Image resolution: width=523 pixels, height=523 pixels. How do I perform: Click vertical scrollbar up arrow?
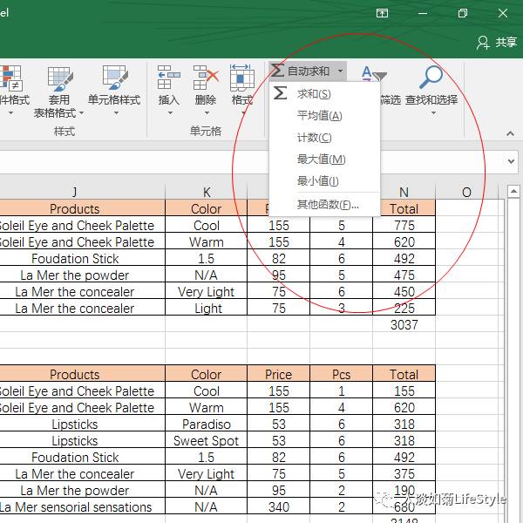[513, 192]
